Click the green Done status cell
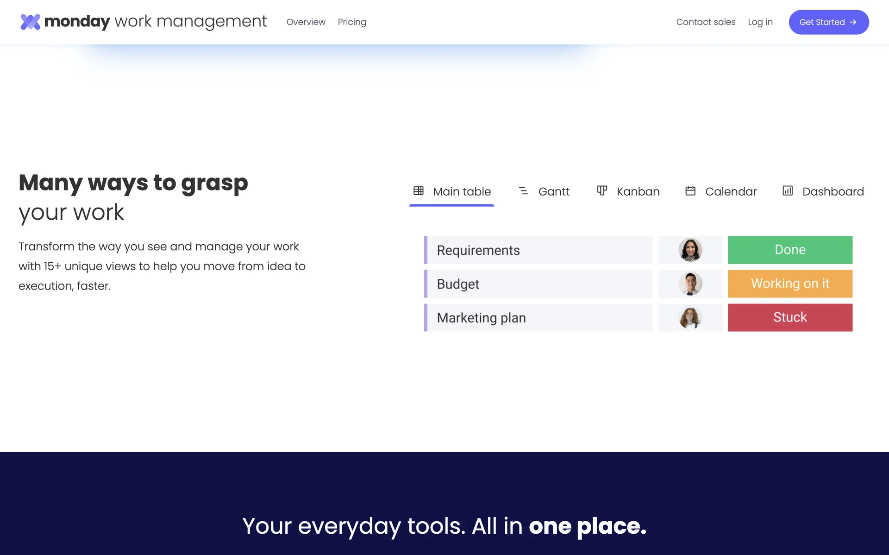889x555 pixels. [x=790, y=250]
